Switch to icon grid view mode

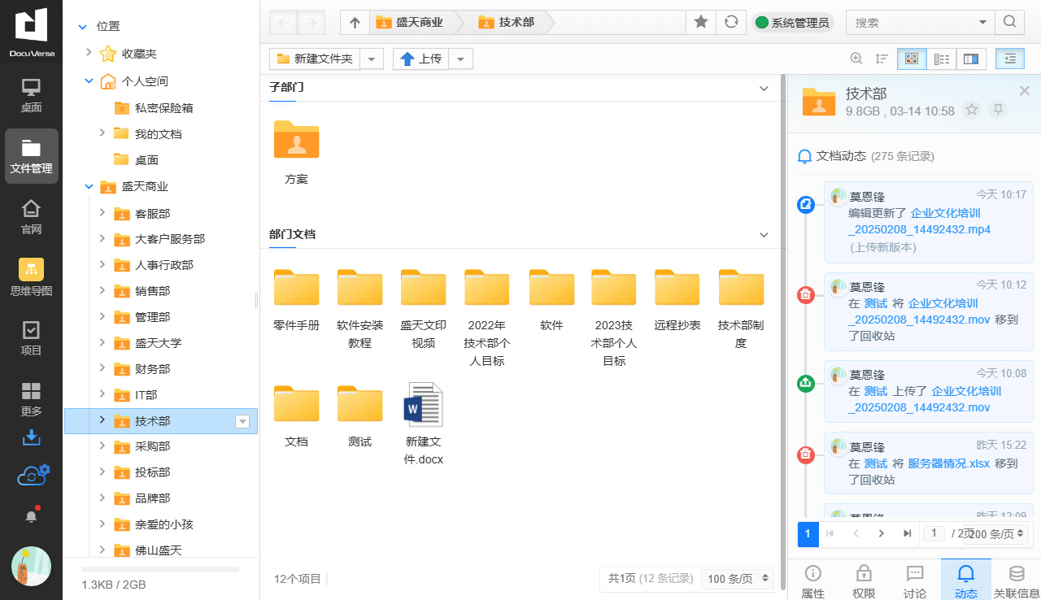(x=911, y=59)
